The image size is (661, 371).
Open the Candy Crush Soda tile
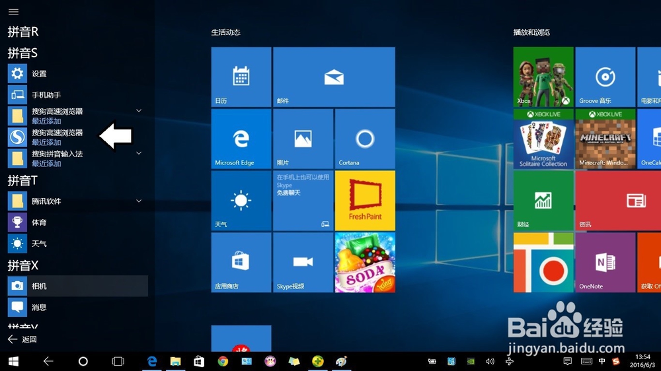(x=365, y=262)
